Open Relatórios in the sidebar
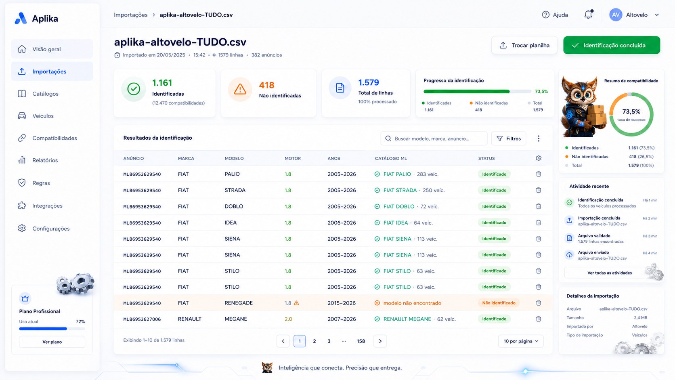 (x=52, y=160)
